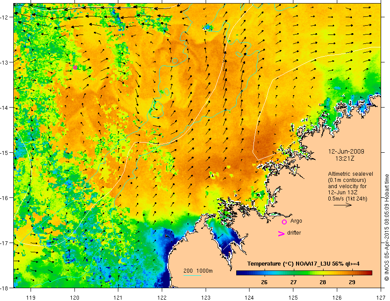390x301 pixels.
Task: Click the longitude axis label '121'
Action: (118, 297)
